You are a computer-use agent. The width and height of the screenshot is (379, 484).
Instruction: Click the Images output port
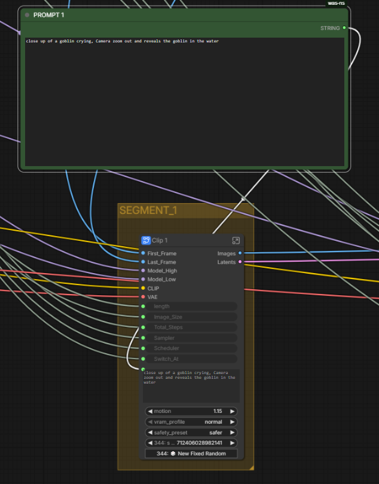[240, 253]
